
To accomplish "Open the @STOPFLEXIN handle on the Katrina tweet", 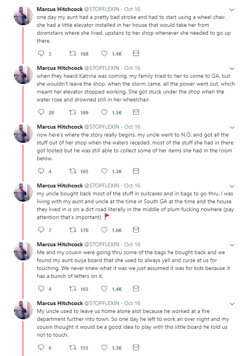I will (x=102, y=68).
